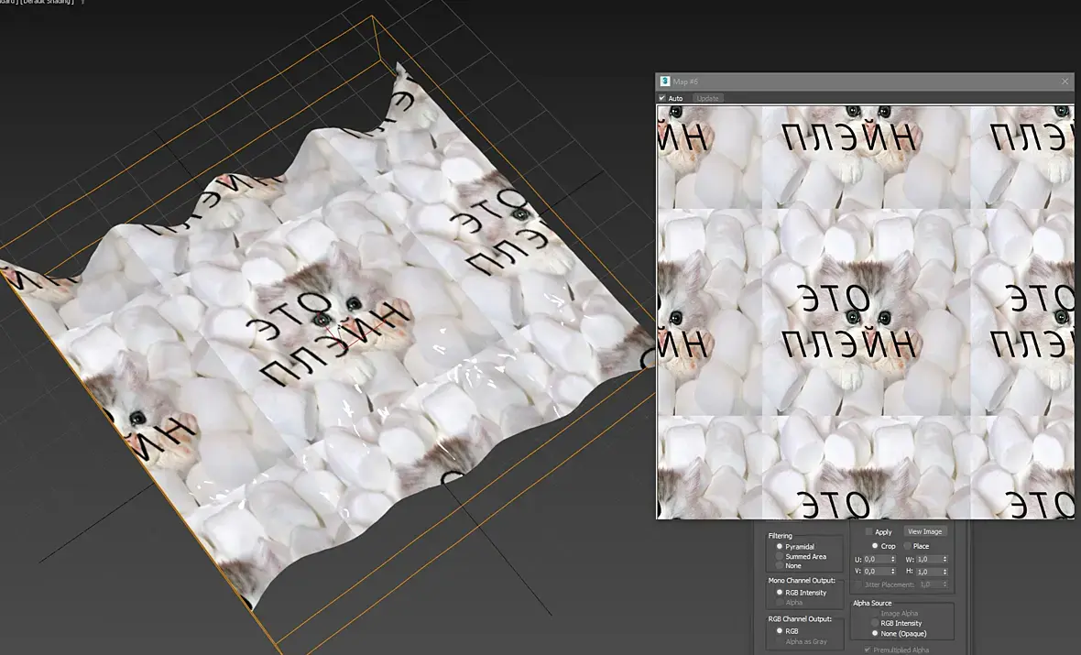
Task: Select Alpha as Gray output option
Action: click(x=780, y=641)
